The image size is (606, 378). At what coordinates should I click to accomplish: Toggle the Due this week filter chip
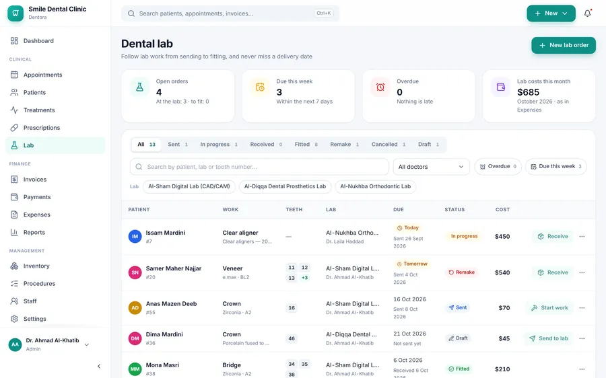tap(555, 166)
